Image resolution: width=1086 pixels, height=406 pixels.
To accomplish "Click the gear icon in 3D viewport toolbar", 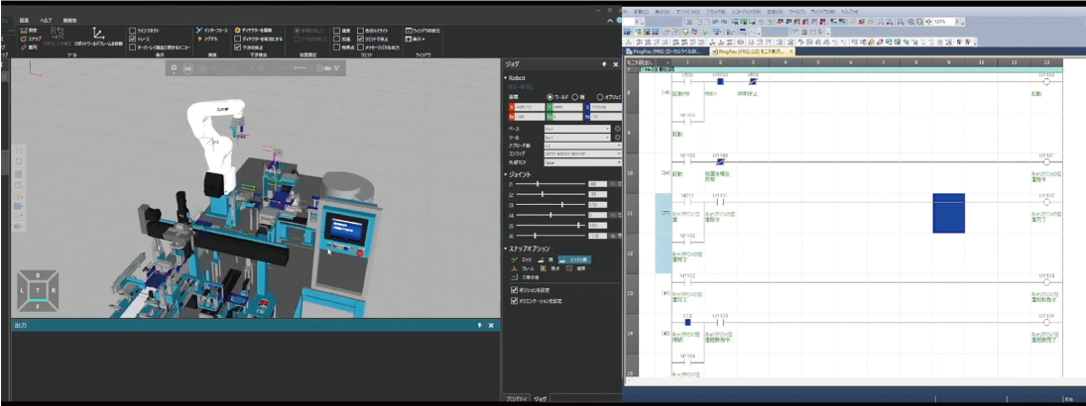I will pos(175,68).
